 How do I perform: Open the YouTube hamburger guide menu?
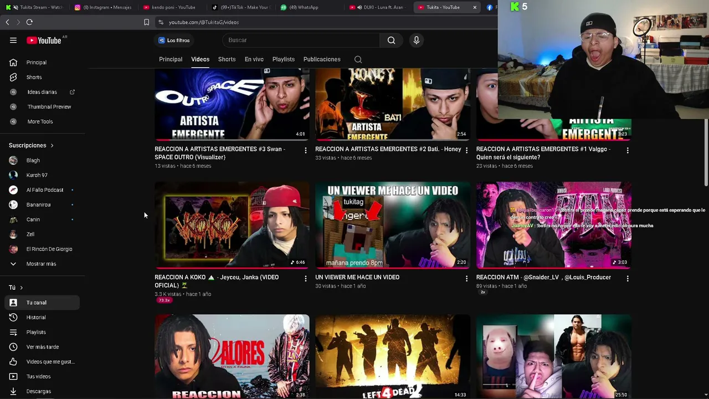click(x=13, y=40)
